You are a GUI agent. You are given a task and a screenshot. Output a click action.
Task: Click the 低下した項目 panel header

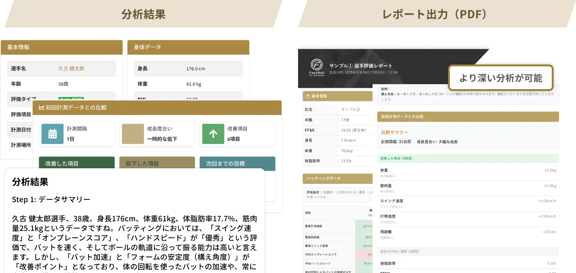click(157, 163)
